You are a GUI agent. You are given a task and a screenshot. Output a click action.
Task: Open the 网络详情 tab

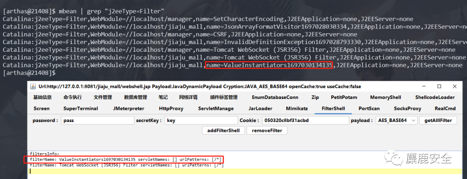tap(188, 97)
